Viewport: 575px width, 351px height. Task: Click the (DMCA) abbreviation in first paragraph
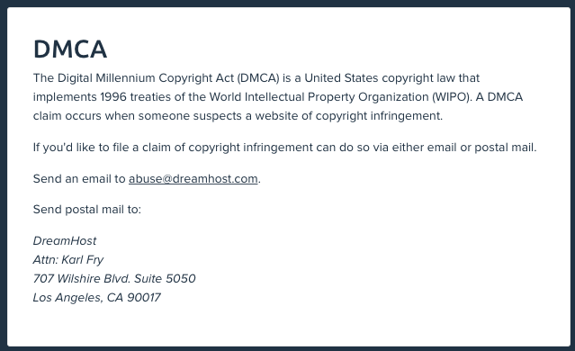258,78
